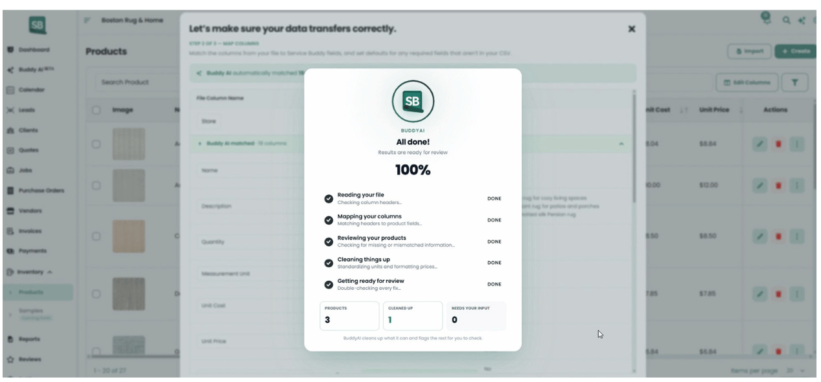Image resolution: width=821 pixels, height=382 pixels.
Task: Edit the product priced $12.00
Action: tap(759, 185)
